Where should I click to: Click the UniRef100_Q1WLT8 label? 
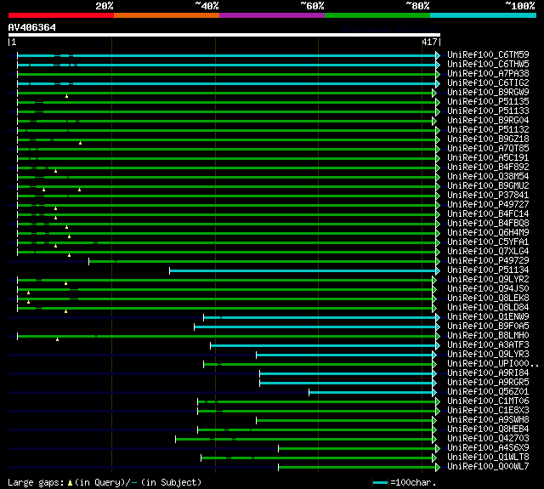click(488, 458)
